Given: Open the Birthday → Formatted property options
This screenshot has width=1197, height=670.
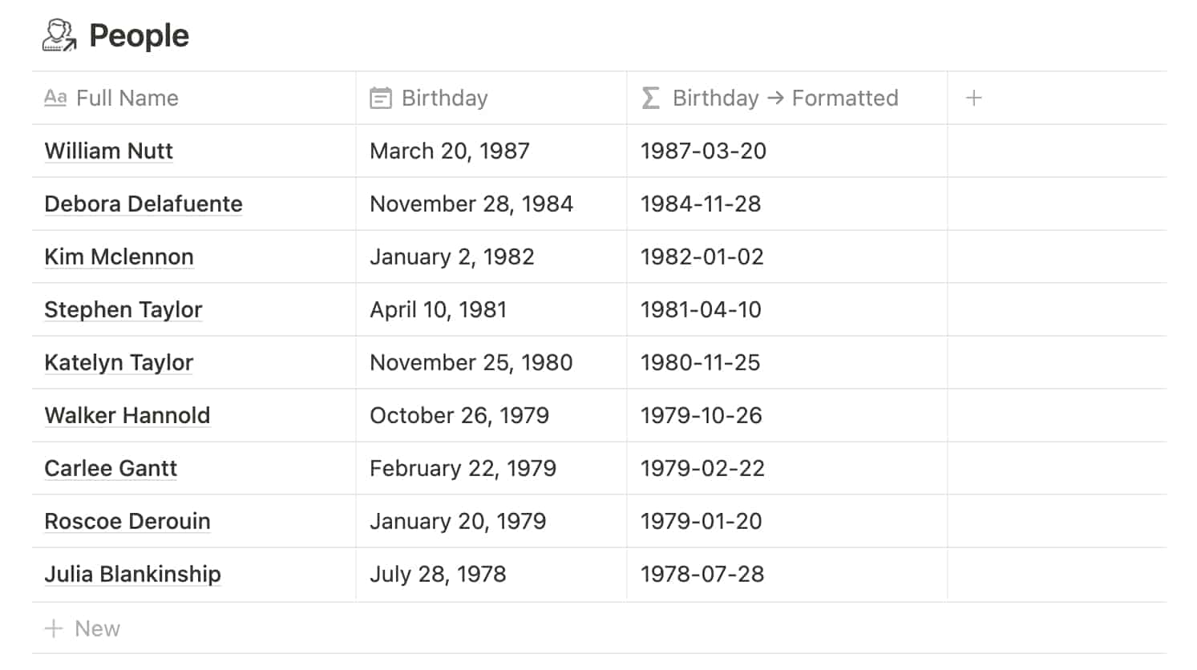Looking at the screenshot, I should pos(784,97).
